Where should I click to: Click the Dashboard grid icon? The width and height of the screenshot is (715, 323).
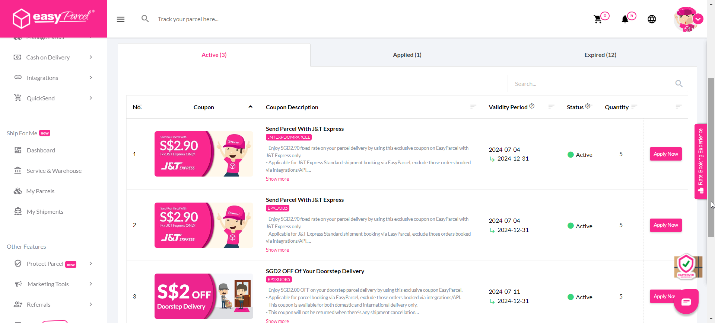pyautogui.click(x=18, y=150)
